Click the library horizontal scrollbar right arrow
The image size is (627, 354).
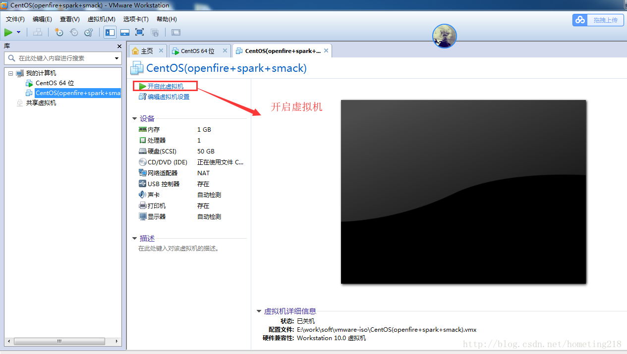[116, 341]
